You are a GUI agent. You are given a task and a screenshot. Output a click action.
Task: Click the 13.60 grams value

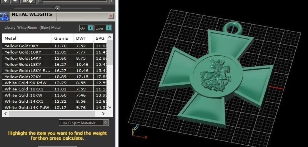pos(60,58)
